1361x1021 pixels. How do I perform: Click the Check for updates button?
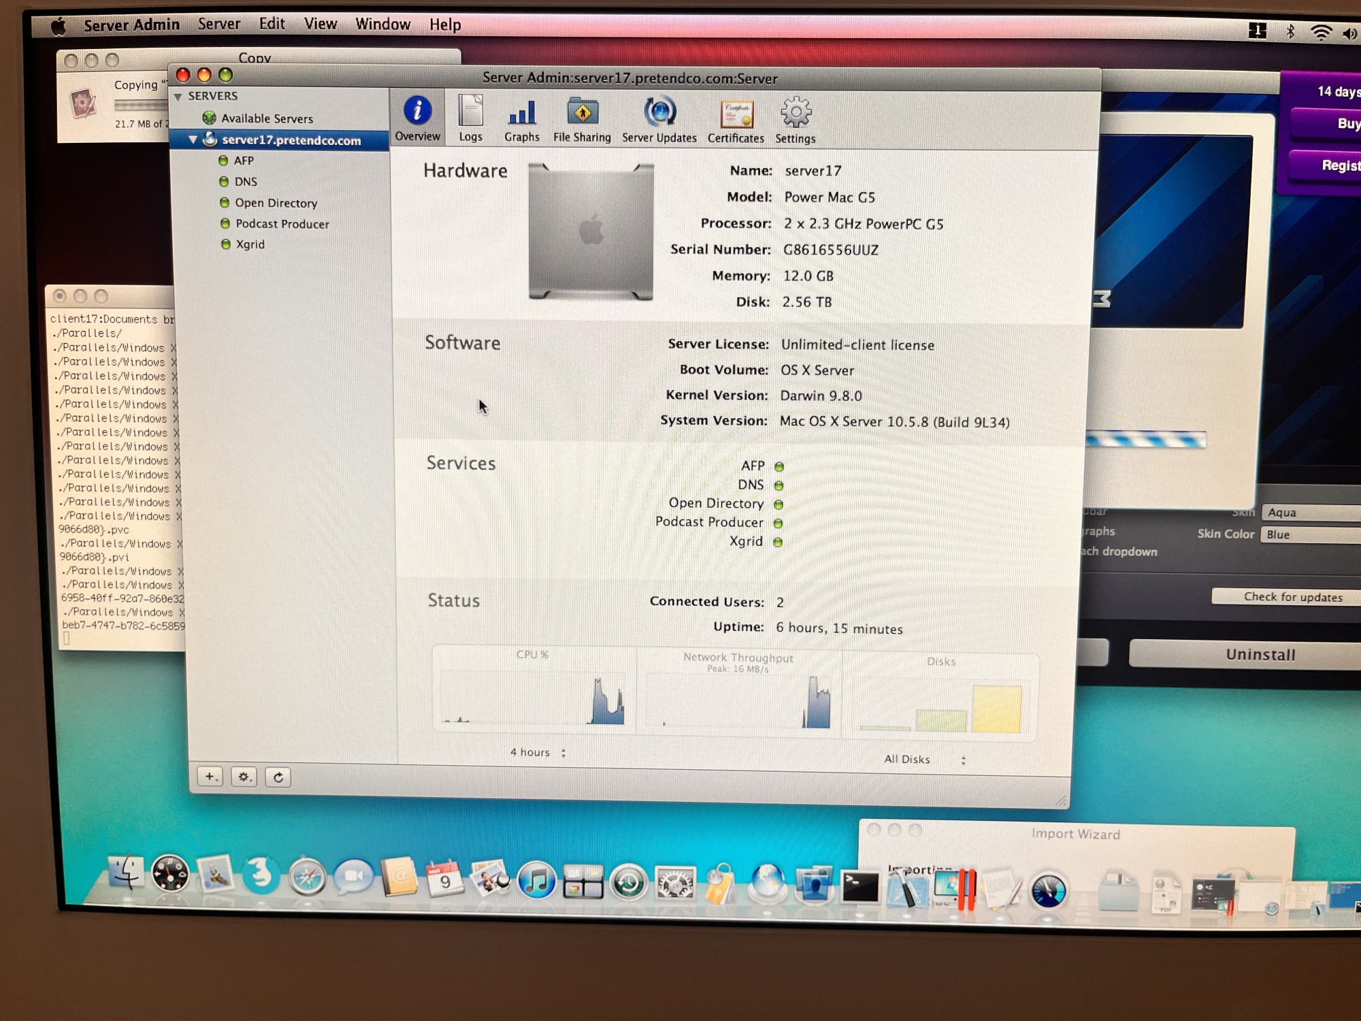tap(1292, 597)
